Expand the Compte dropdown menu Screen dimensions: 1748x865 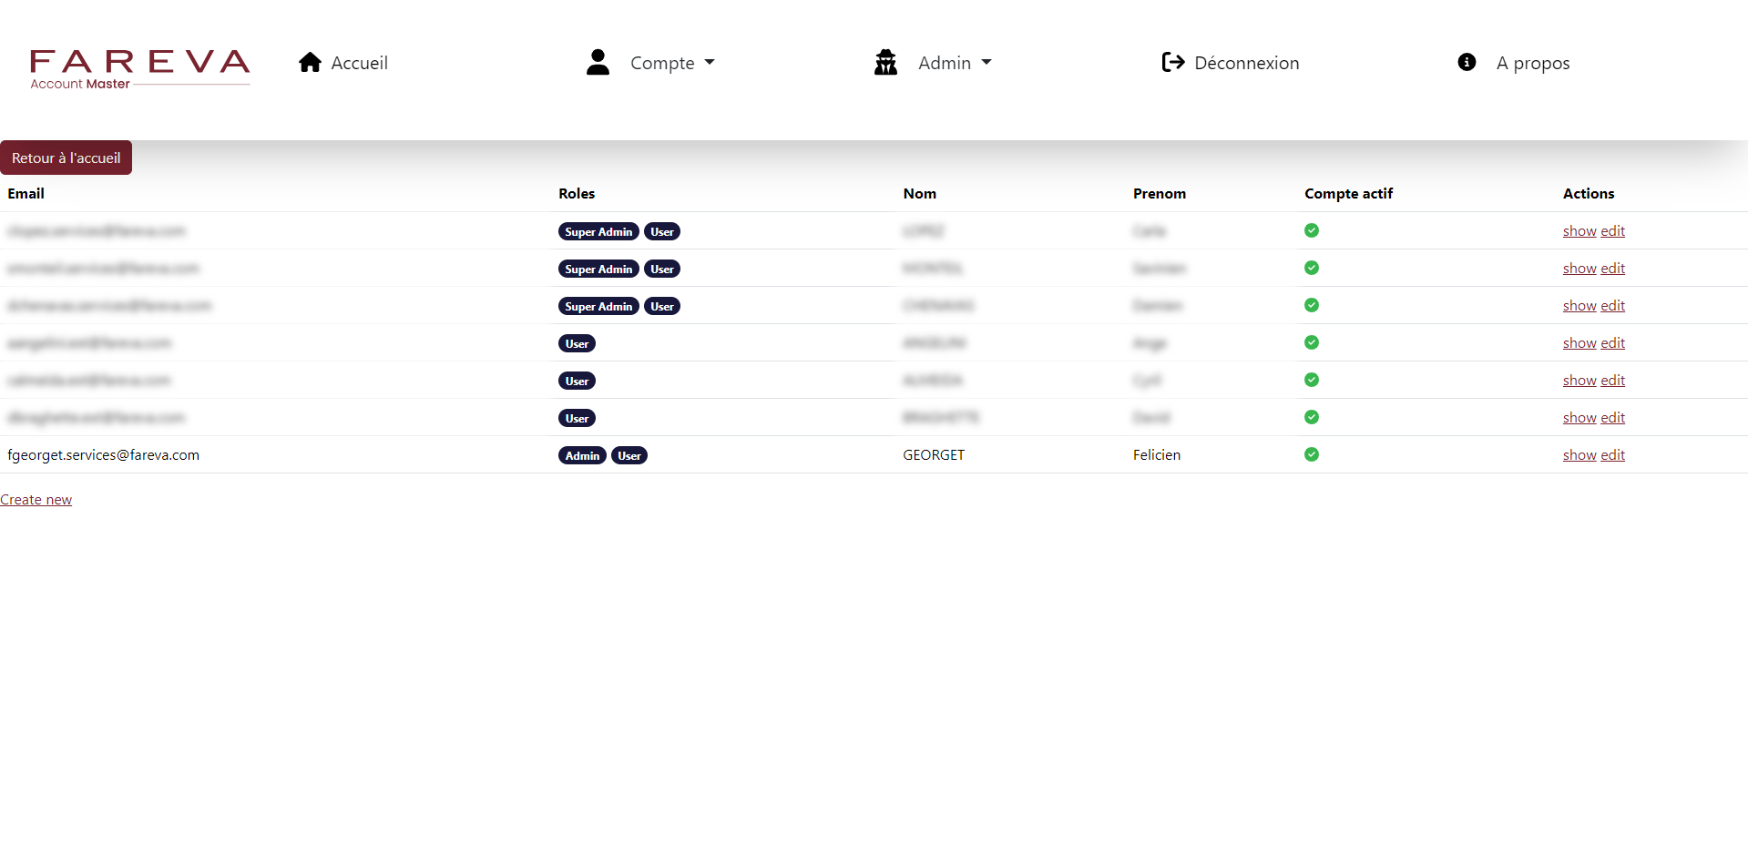tap(672, 63)
